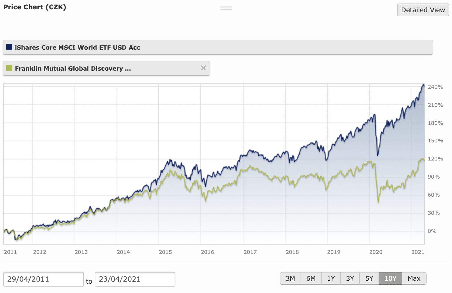
Task: Click the 240% label on the vertical axis
Action: 435,87
